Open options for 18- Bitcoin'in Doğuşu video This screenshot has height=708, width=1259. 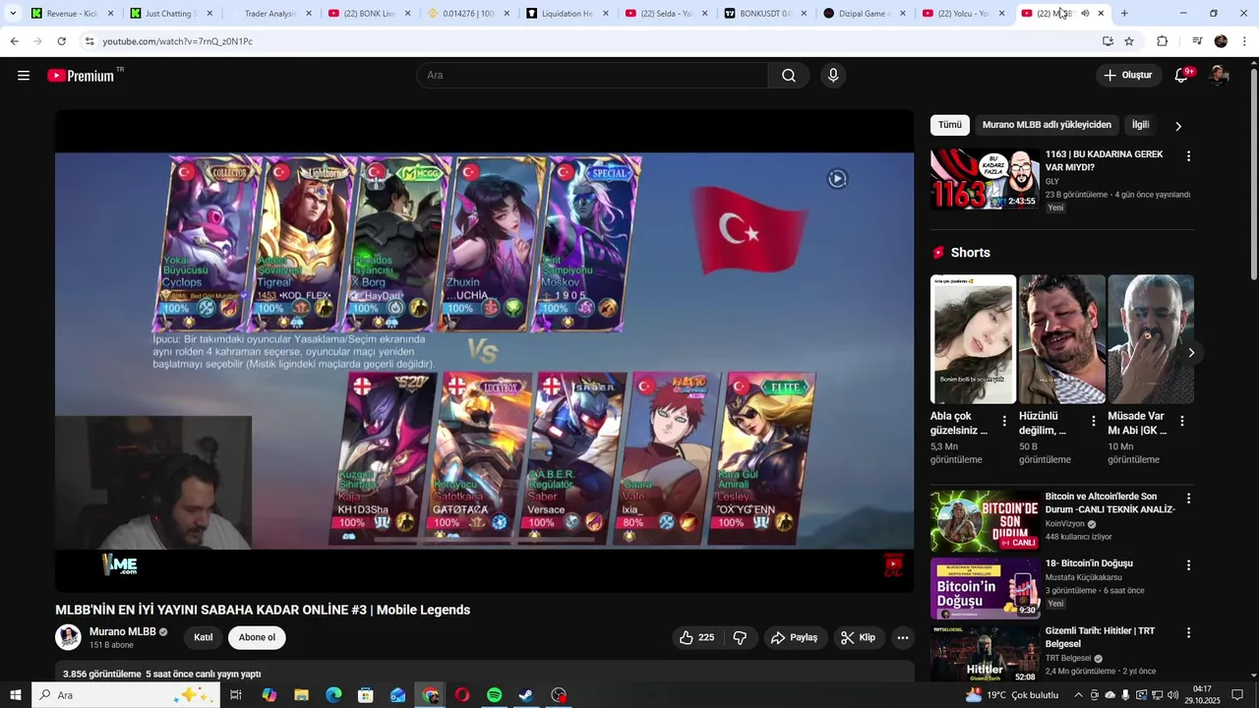coord(1188,565)
